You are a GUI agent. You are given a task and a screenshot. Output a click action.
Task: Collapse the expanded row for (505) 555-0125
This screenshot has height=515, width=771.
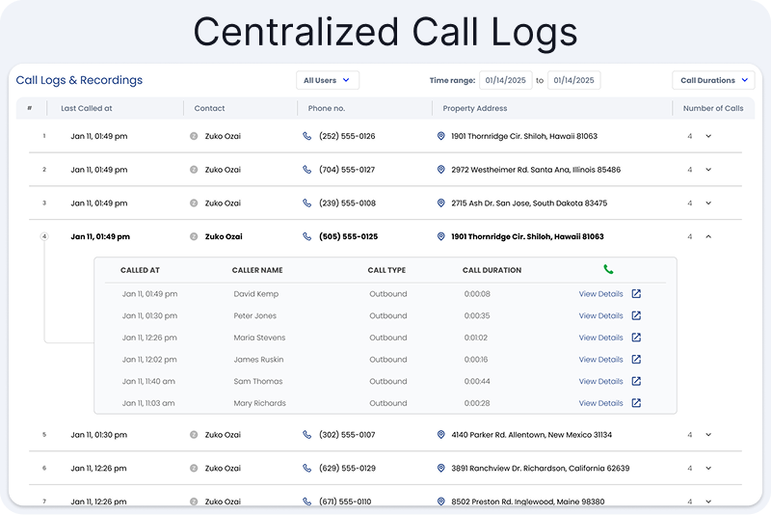[708, 236]
